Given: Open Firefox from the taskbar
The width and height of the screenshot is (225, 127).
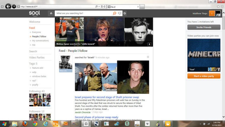Looking at the screenshot, I should click(25, 123).
